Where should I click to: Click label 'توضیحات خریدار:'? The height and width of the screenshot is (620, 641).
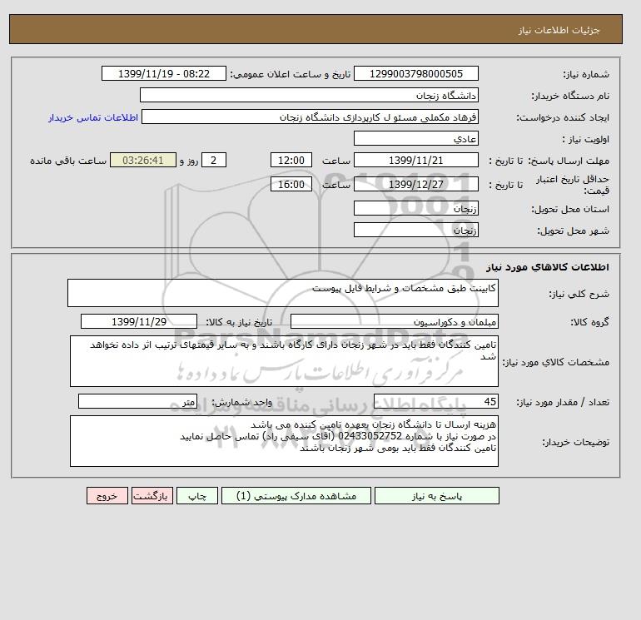pos(575,442)
